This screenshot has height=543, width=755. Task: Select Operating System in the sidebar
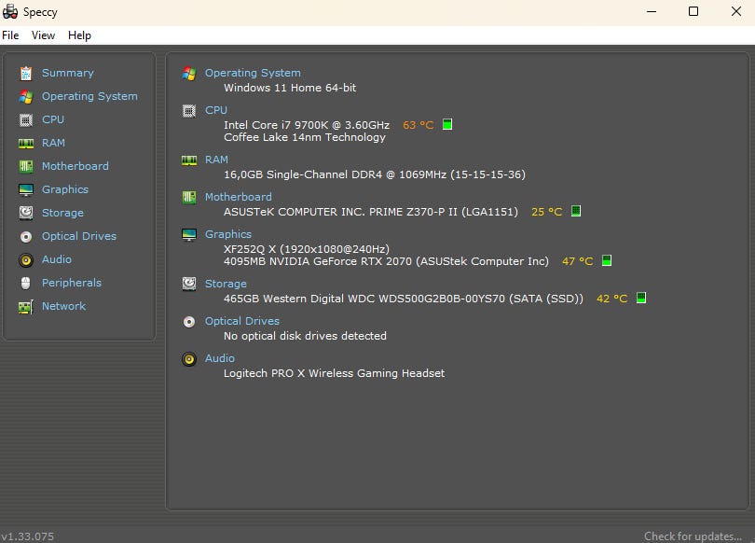89,96
